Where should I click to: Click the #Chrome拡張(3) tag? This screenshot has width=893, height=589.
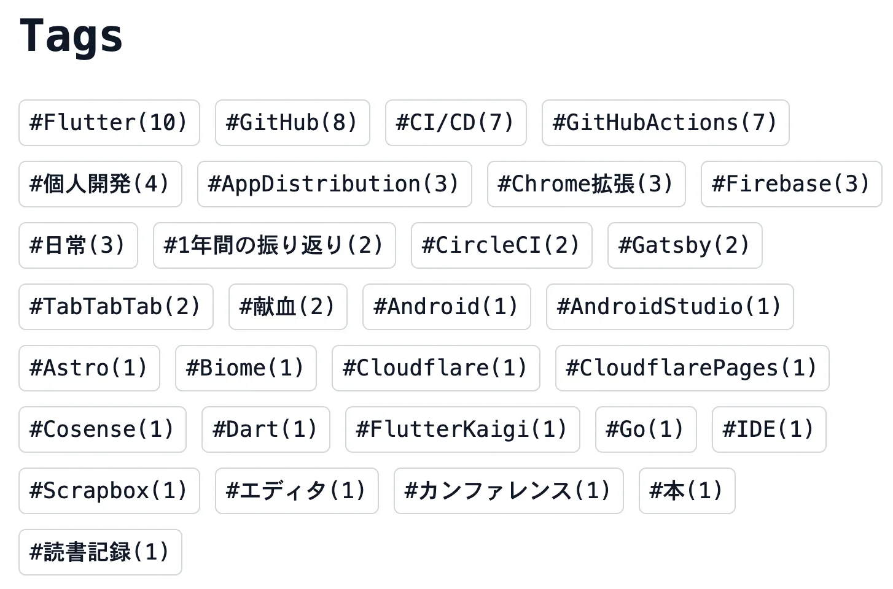pyautogui.click(x=586, y=184)
